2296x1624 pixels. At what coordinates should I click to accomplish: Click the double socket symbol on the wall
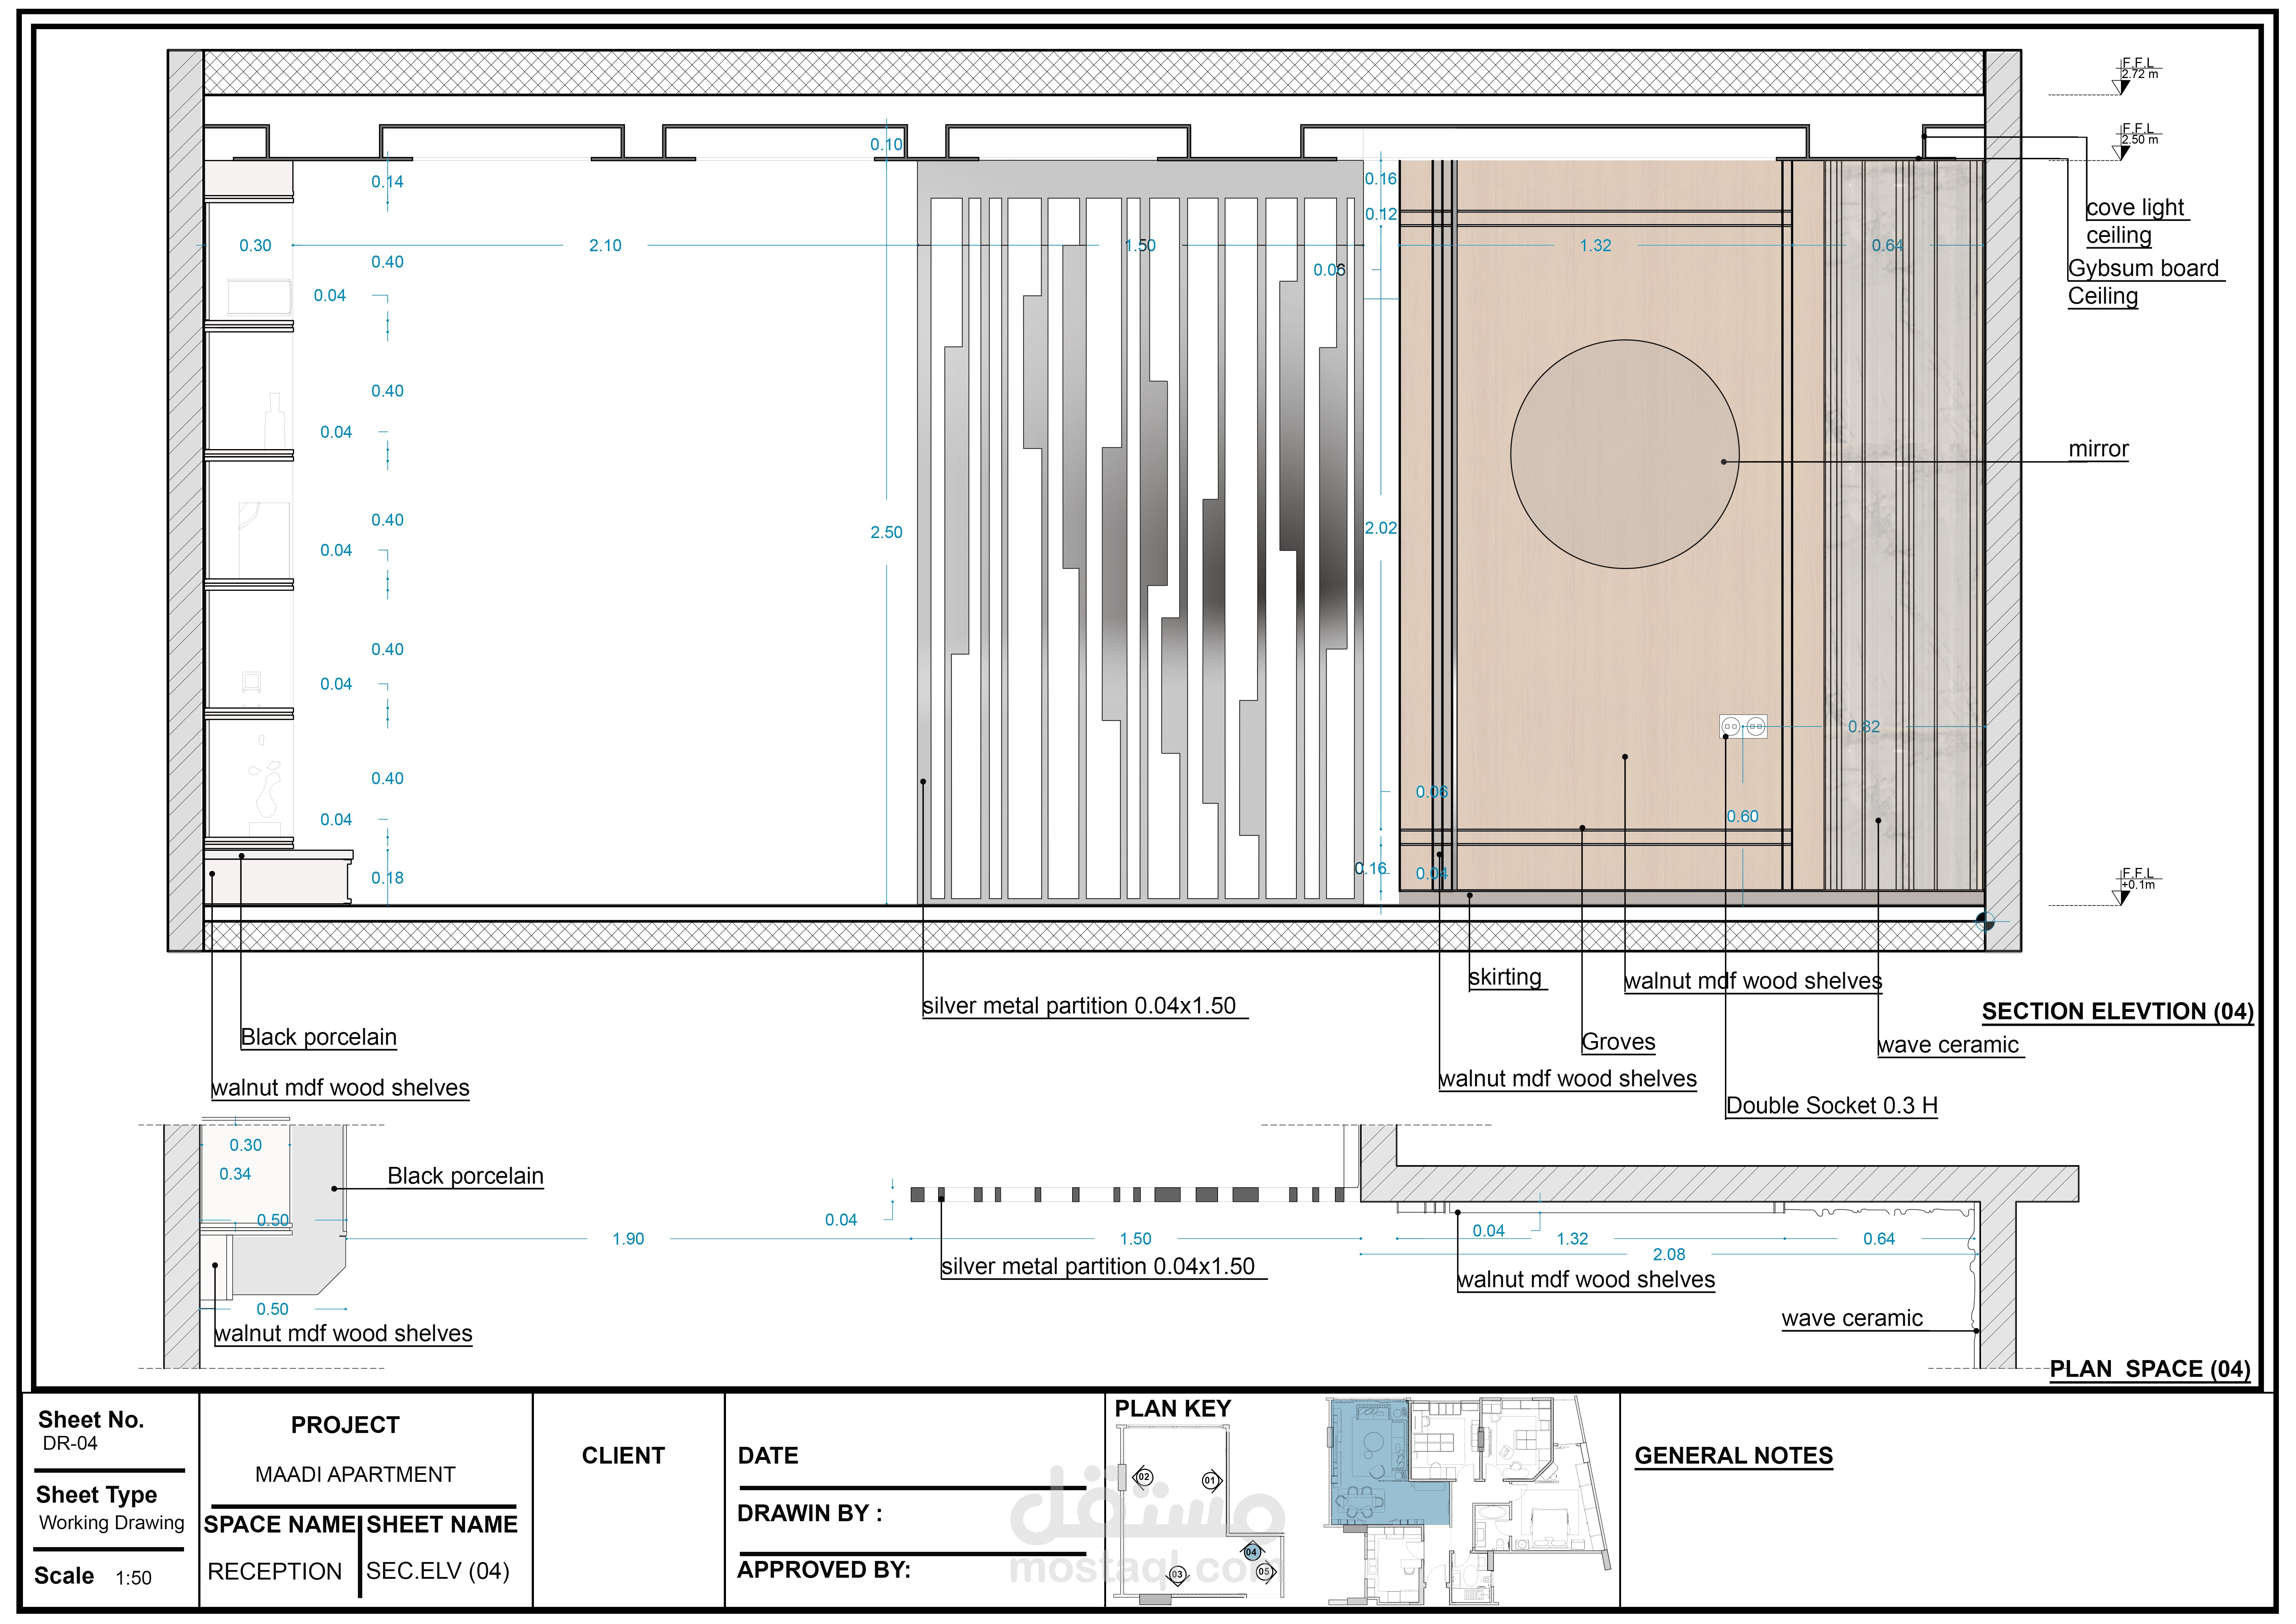[1743, 727]
